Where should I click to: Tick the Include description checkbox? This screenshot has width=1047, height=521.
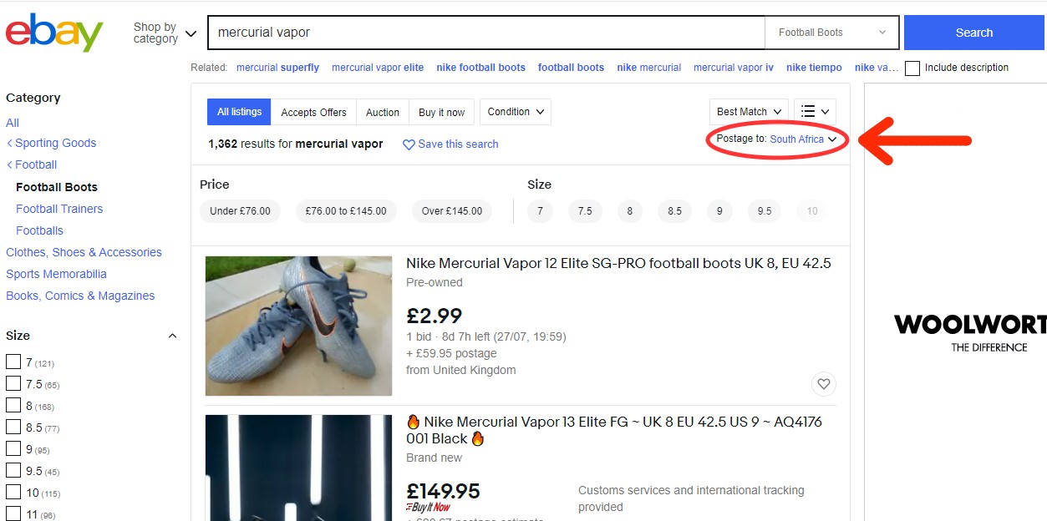coord(912,68)
